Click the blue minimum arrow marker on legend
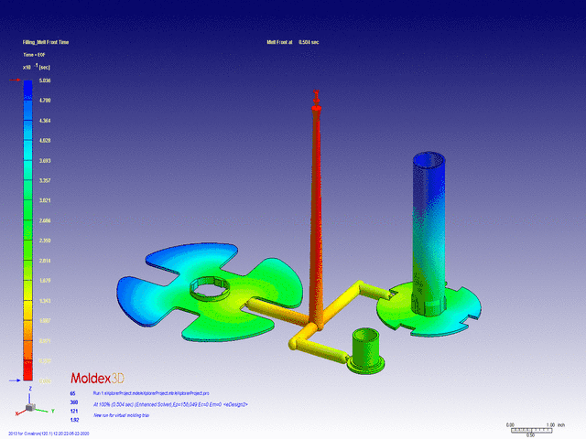Screen dimensions: 586x439 [x=15, y=380]
